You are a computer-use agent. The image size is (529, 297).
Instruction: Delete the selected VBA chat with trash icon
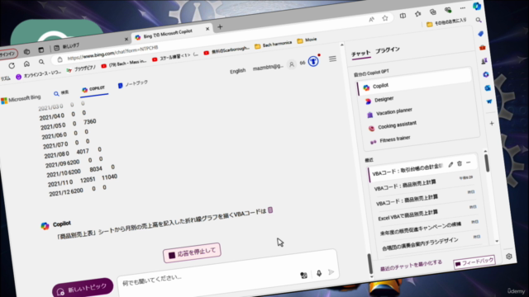pyautogui.click(x=460, y=163)
